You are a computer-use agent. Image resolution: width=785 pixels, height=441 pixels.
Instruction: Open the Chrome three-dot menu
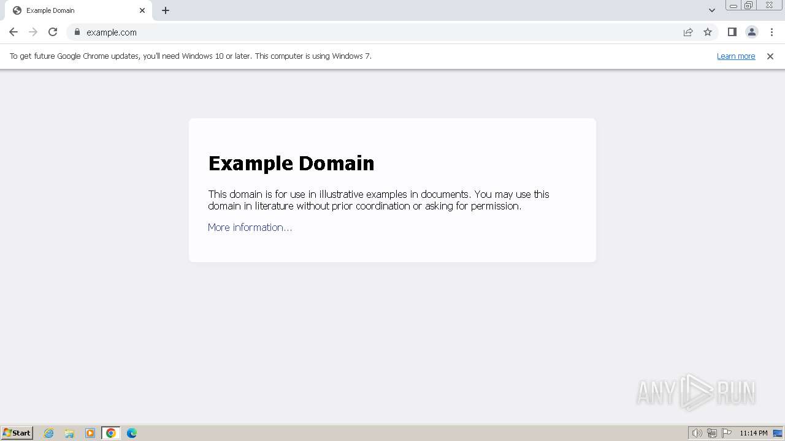pos(772,32)
